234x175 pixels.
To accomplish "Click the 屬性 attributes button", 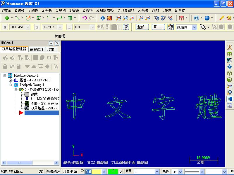I will (x=166, y=171).
